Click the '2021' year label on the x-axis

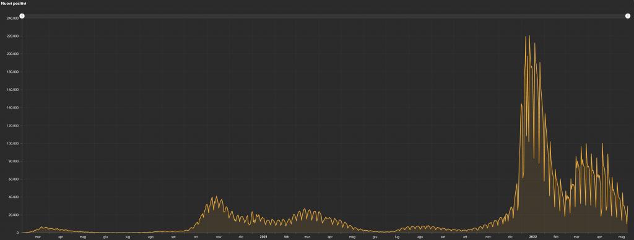(264, 237)
